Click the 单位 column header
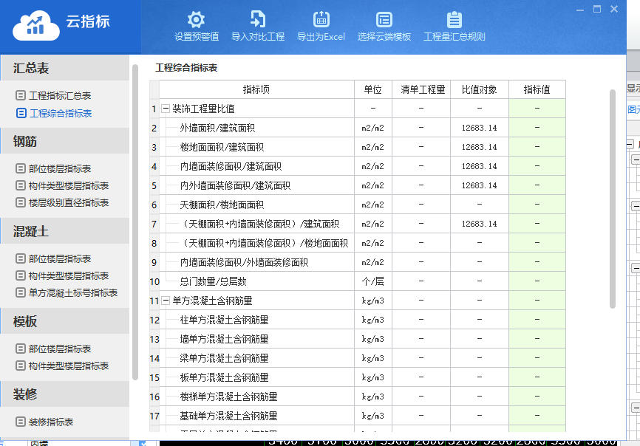This screenshot has width=640, height=446. click(x=372, y=89)
